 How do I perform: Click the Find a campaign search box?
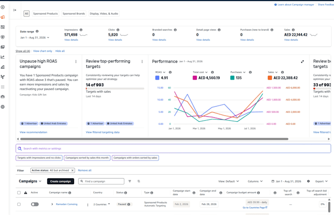click(x=101, y=181)
